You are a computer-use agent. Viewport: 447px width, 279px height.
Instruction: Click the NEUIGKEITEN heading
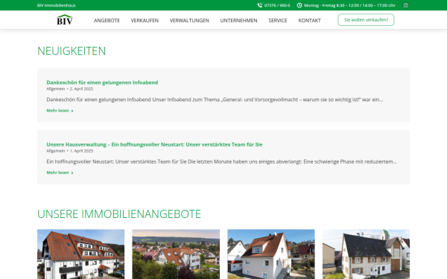(72, 51)
